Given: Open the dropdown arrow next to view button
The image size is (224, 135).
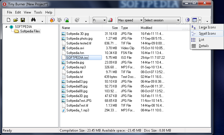Looking at the screenshot, I should point(200,20).
